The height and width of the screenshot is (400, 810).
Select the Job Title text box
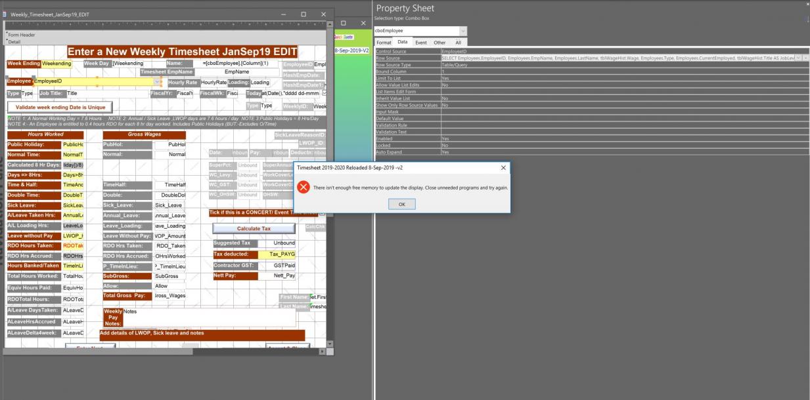106,94
